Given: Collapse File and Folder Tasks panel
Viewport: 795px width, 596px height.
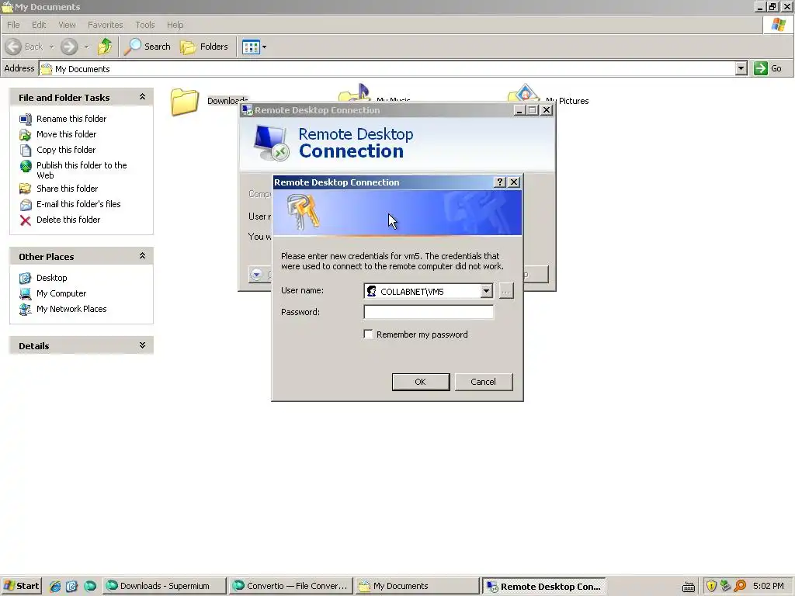Looking at the screenshot, I should pos(143,97).
